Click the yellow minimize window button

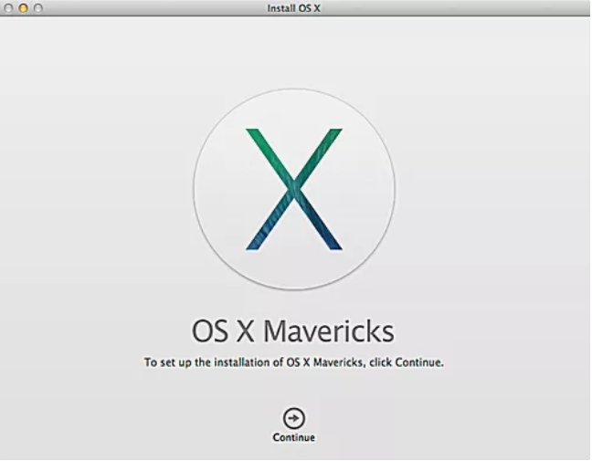pyautogui.click(x=24, y=8)
